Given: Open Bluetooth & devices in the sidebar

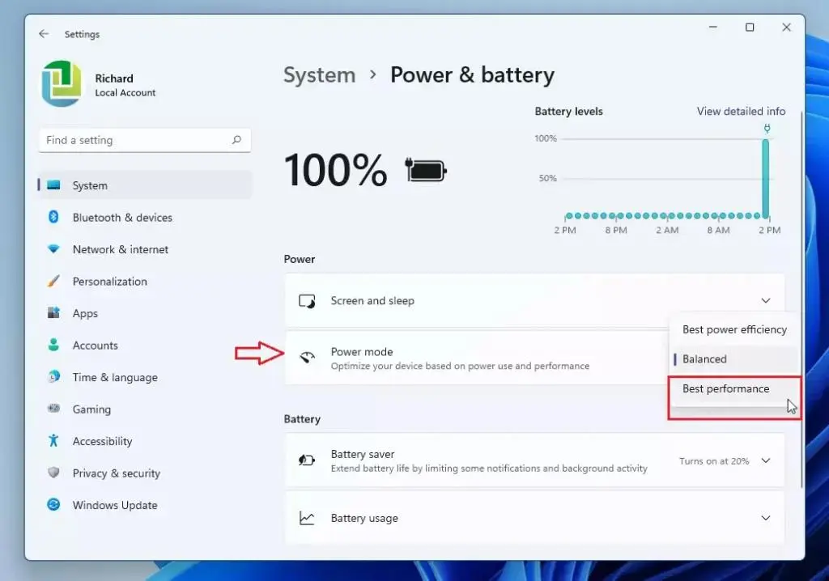Looking at the screenshot, I should click(145, 218).
